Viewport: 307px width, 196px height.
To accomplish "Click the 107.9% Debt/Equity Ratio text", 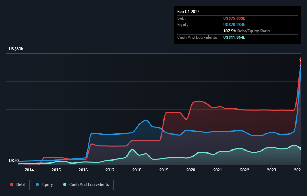I will 246,31.
